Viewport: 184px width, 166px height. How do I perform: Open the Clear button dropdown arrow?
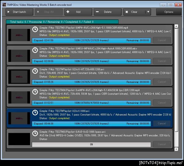pos(148,12)
